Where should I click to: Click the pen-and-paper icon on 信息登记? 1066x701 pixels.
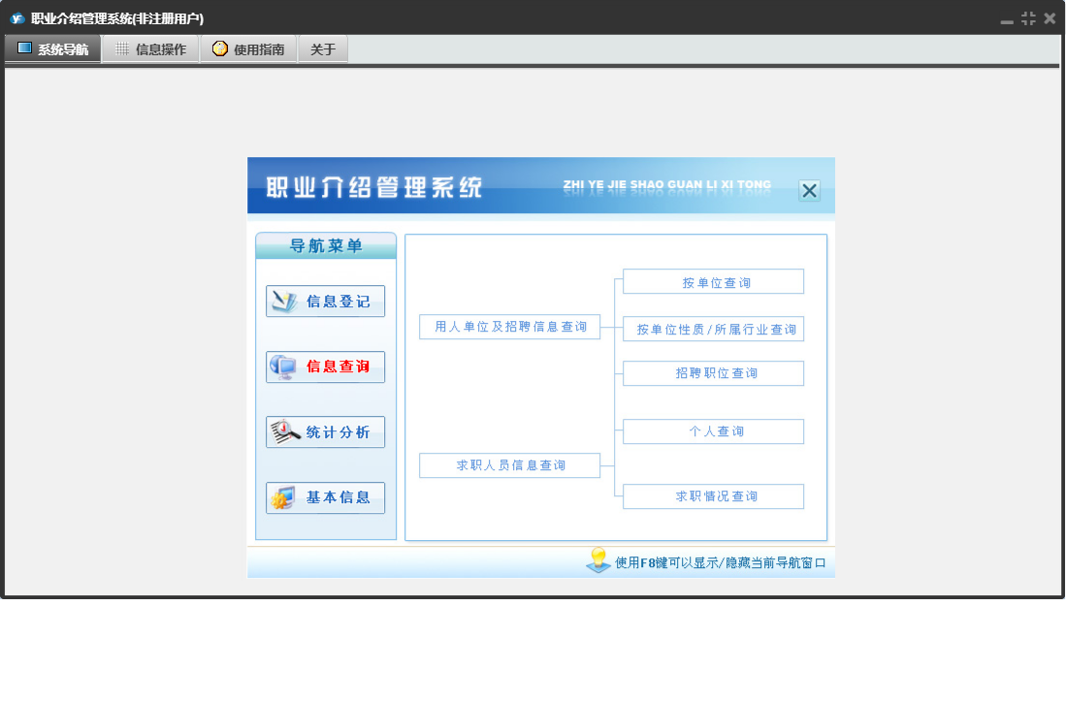(284, 301)
